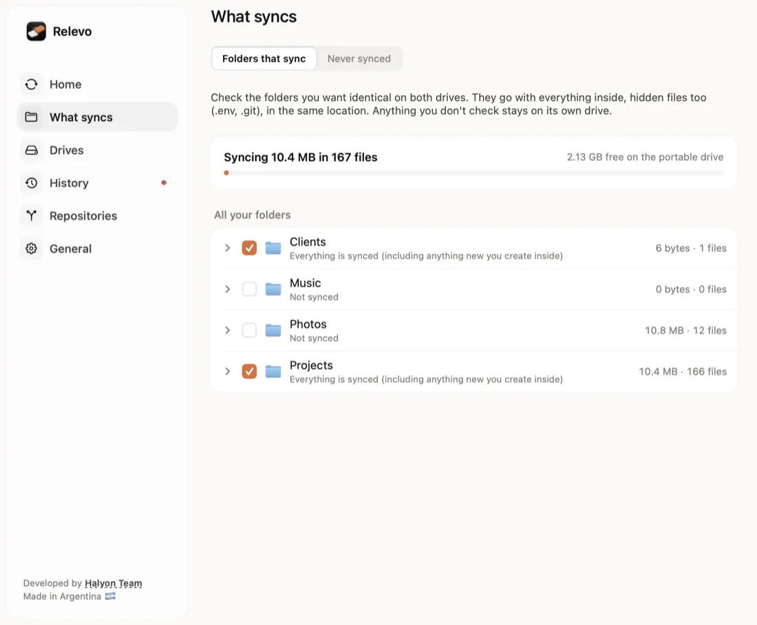
Task: Select the Folders that sync tab
Action: [x=264, y=59]
